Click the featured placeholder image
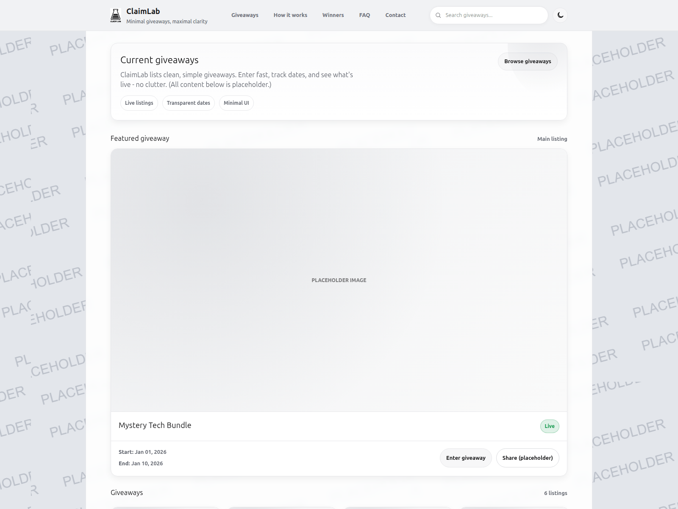678x509 pixels. pos(339,280)
